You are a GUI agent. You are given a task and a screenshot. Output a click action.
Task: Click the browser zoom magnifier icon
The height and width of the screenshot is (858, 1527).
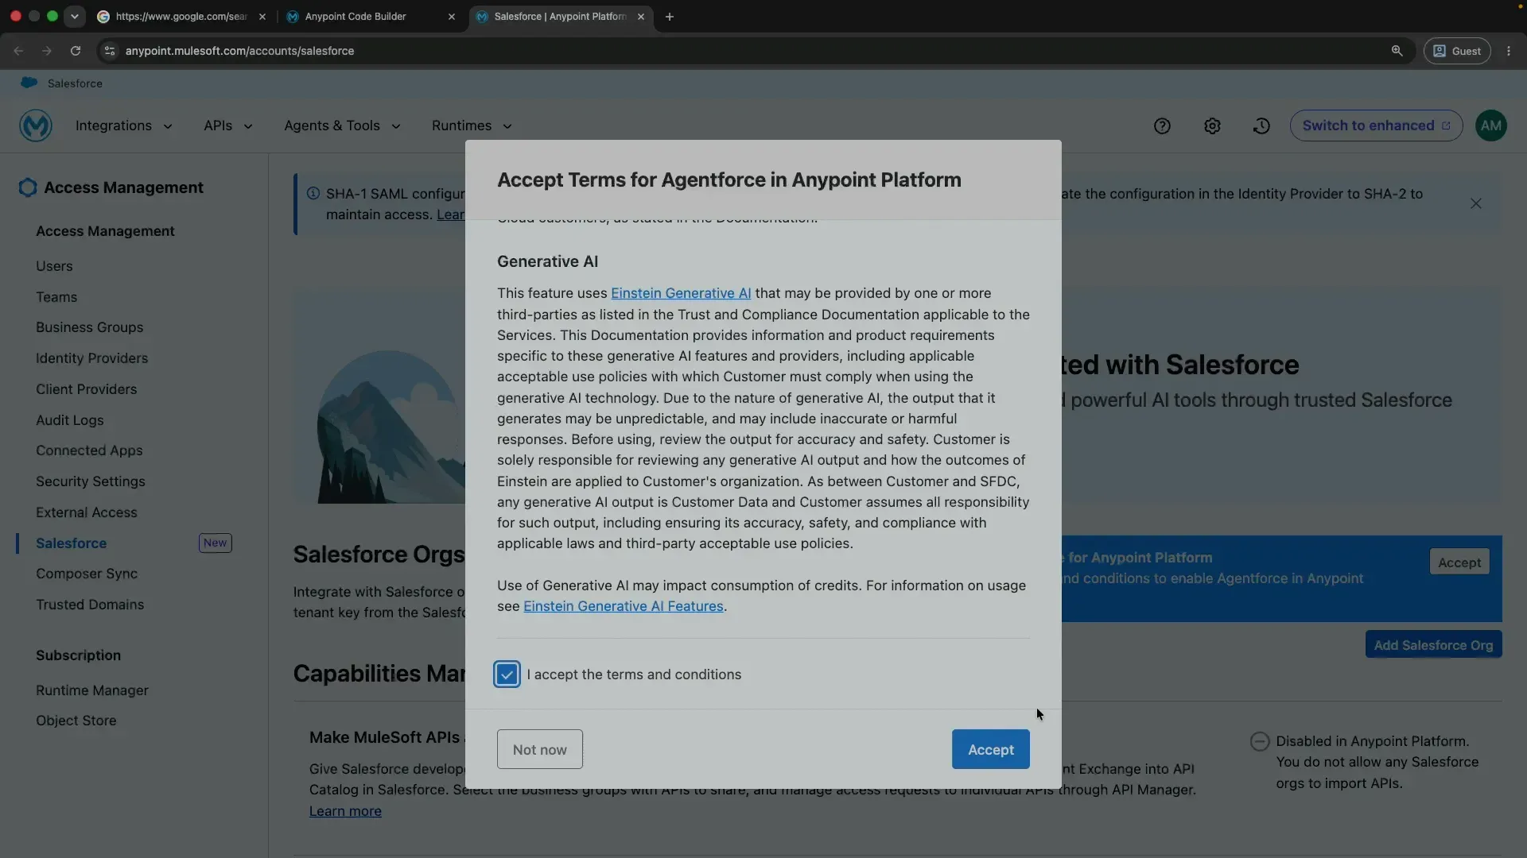[1397, 51]
